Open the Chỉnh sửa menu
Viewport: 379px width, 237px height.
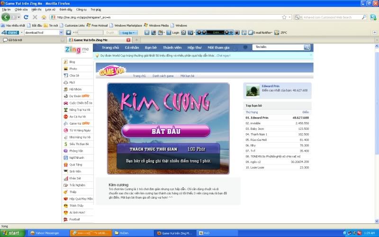pyautogui.click(x=21, y=9)
